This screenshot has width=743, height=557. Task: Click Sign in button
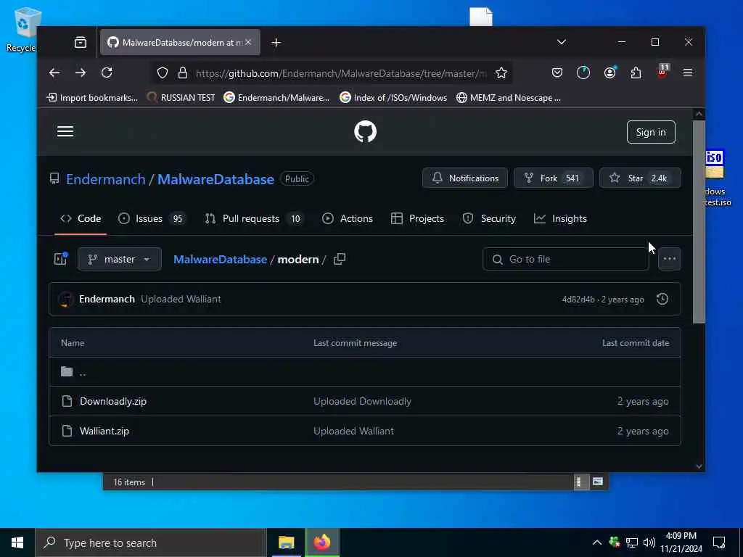coord(651,132)
